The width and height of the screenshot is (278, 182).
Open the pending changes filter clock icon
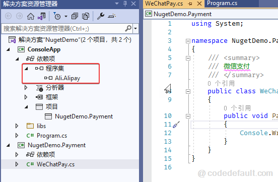(x=57, y=16)
